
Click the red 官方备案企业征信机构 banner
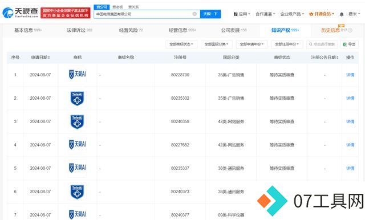point(66,13)
